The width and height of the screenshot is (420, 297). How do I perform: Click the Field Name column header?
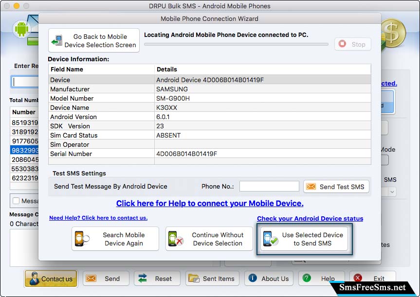point(101,70)
